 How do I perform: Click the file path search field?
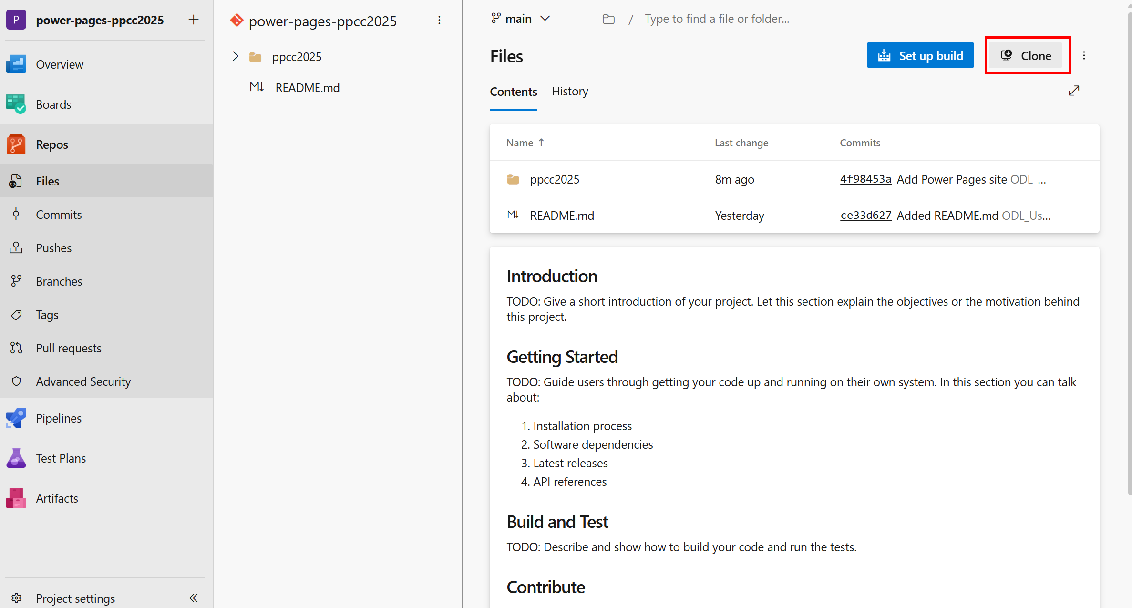[717, 19]
